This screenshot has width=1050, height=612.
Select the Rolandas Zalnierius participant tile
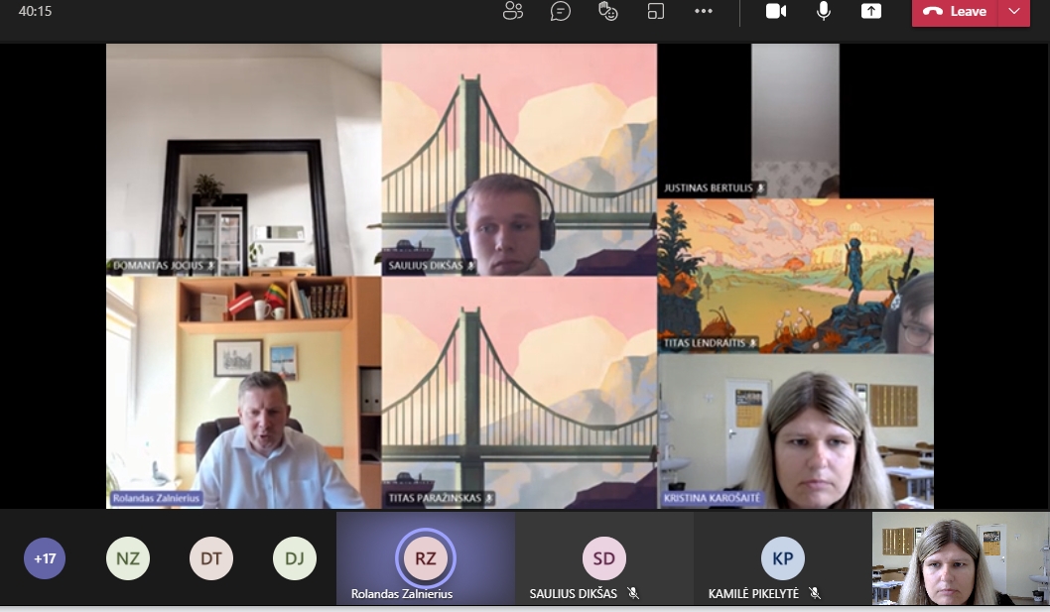[x=425, y=558]
